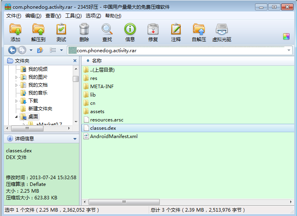297x216 pixels.
Task: Click the folder tree scroll-right arrow
Action: [69, 129]
